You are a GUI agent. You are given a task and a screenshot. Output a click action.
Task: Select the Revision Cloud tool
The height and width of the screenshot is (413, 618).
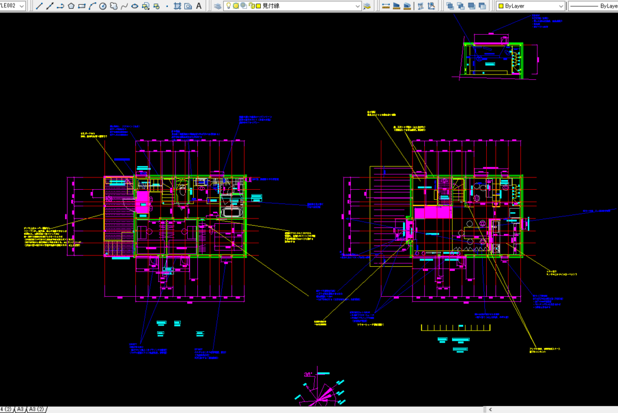click(x=114, y=6)
